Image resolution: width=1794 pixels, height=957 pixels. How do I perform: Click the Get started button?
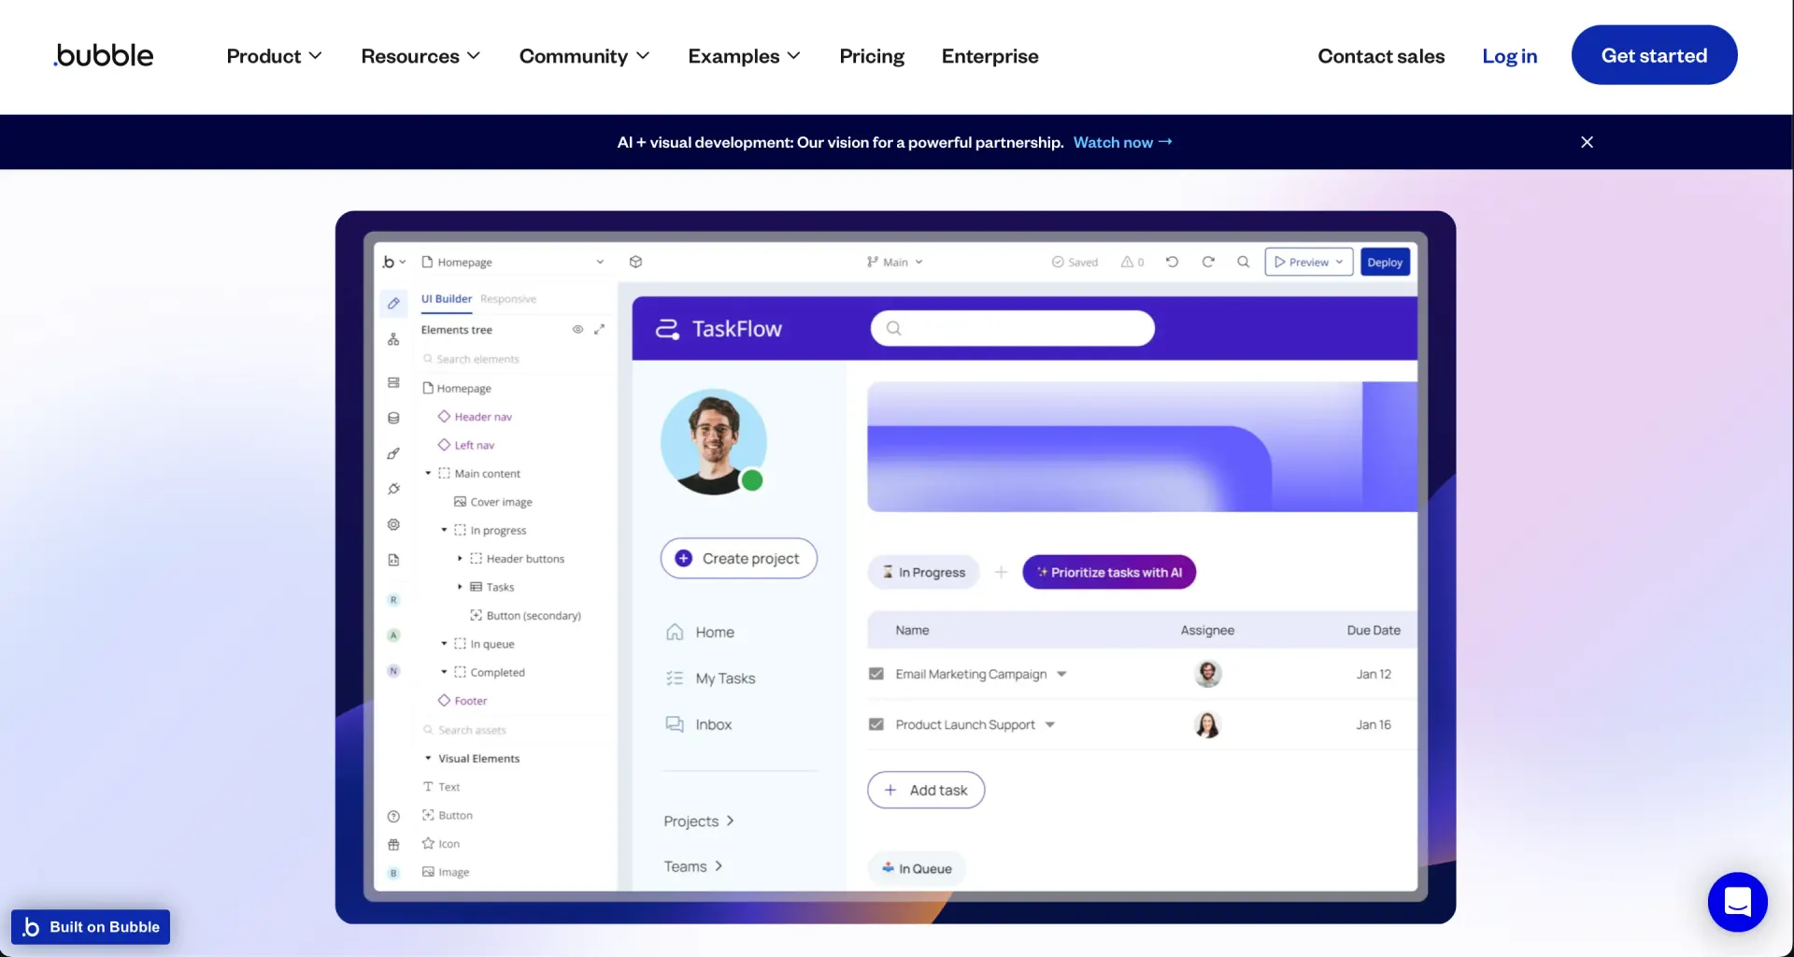point(1654,55)
